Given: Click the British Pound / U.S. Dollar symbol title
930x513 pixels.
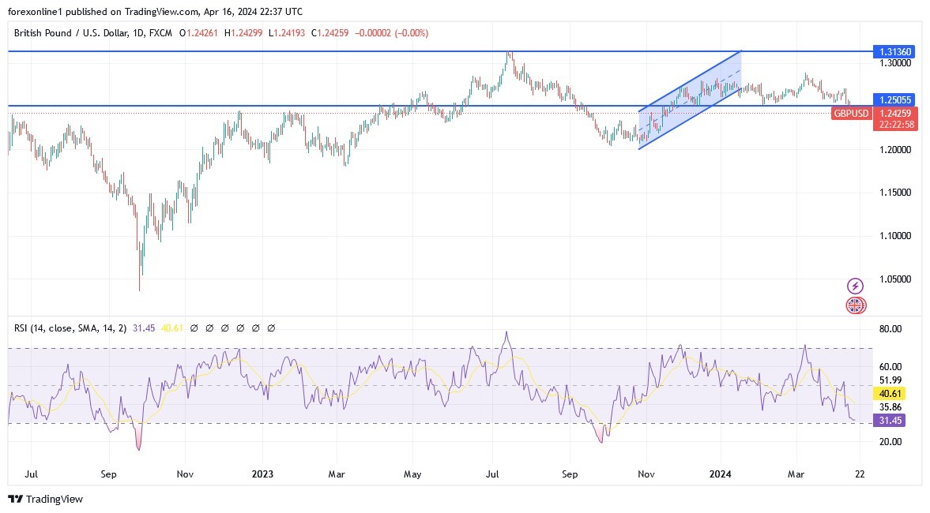Looking at the screenshot, I should [x=70, y=33].
